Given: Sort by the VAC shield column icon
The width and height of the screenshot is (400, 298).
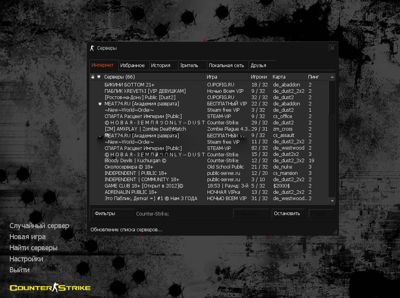Looking at the screenshot, I should click(99, 77).
